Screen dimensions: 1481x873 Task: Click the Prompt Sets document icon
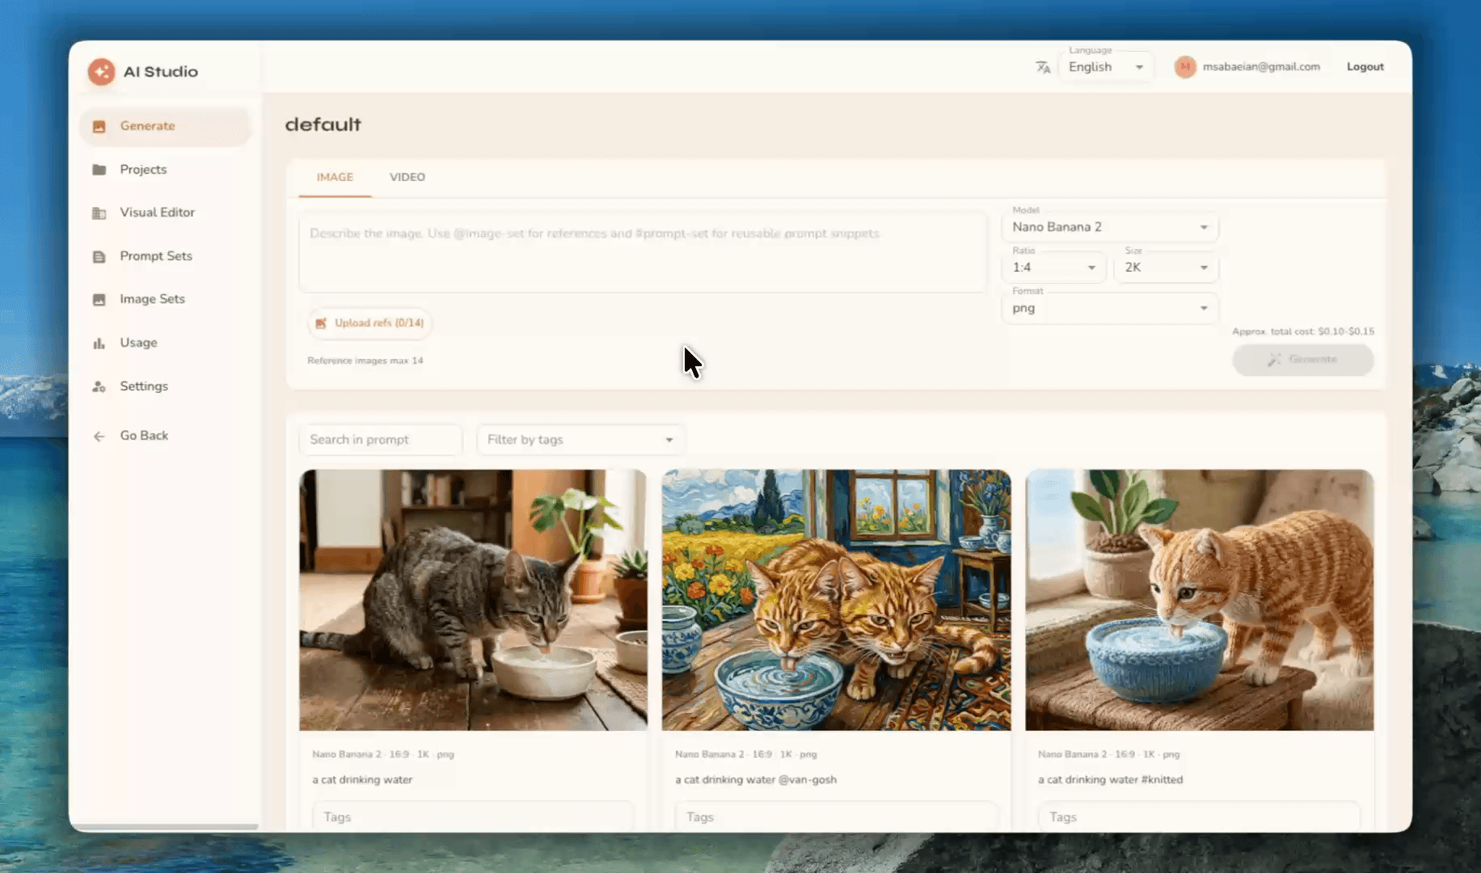click(99, 256)
